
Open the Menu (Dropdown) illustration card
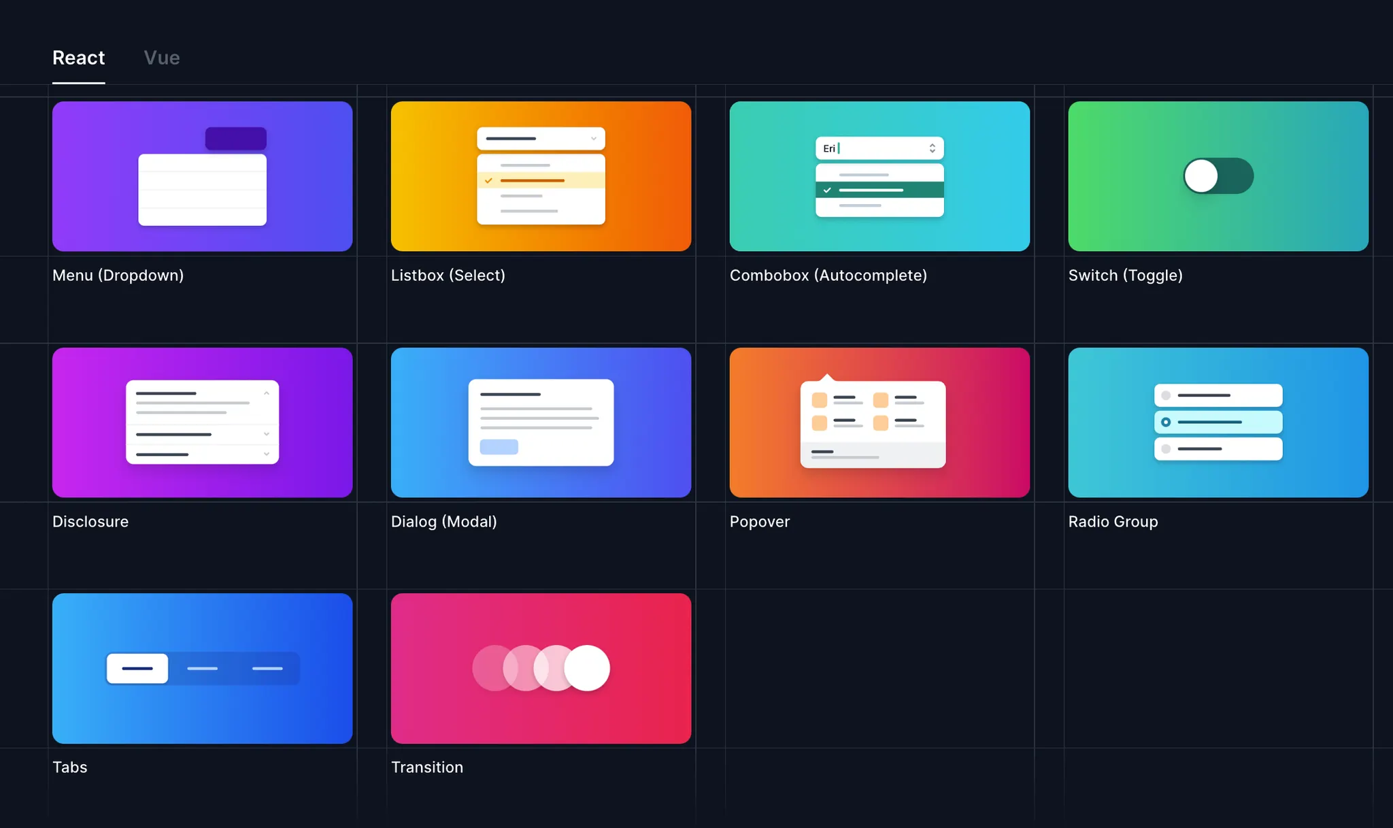coord(202,176)
